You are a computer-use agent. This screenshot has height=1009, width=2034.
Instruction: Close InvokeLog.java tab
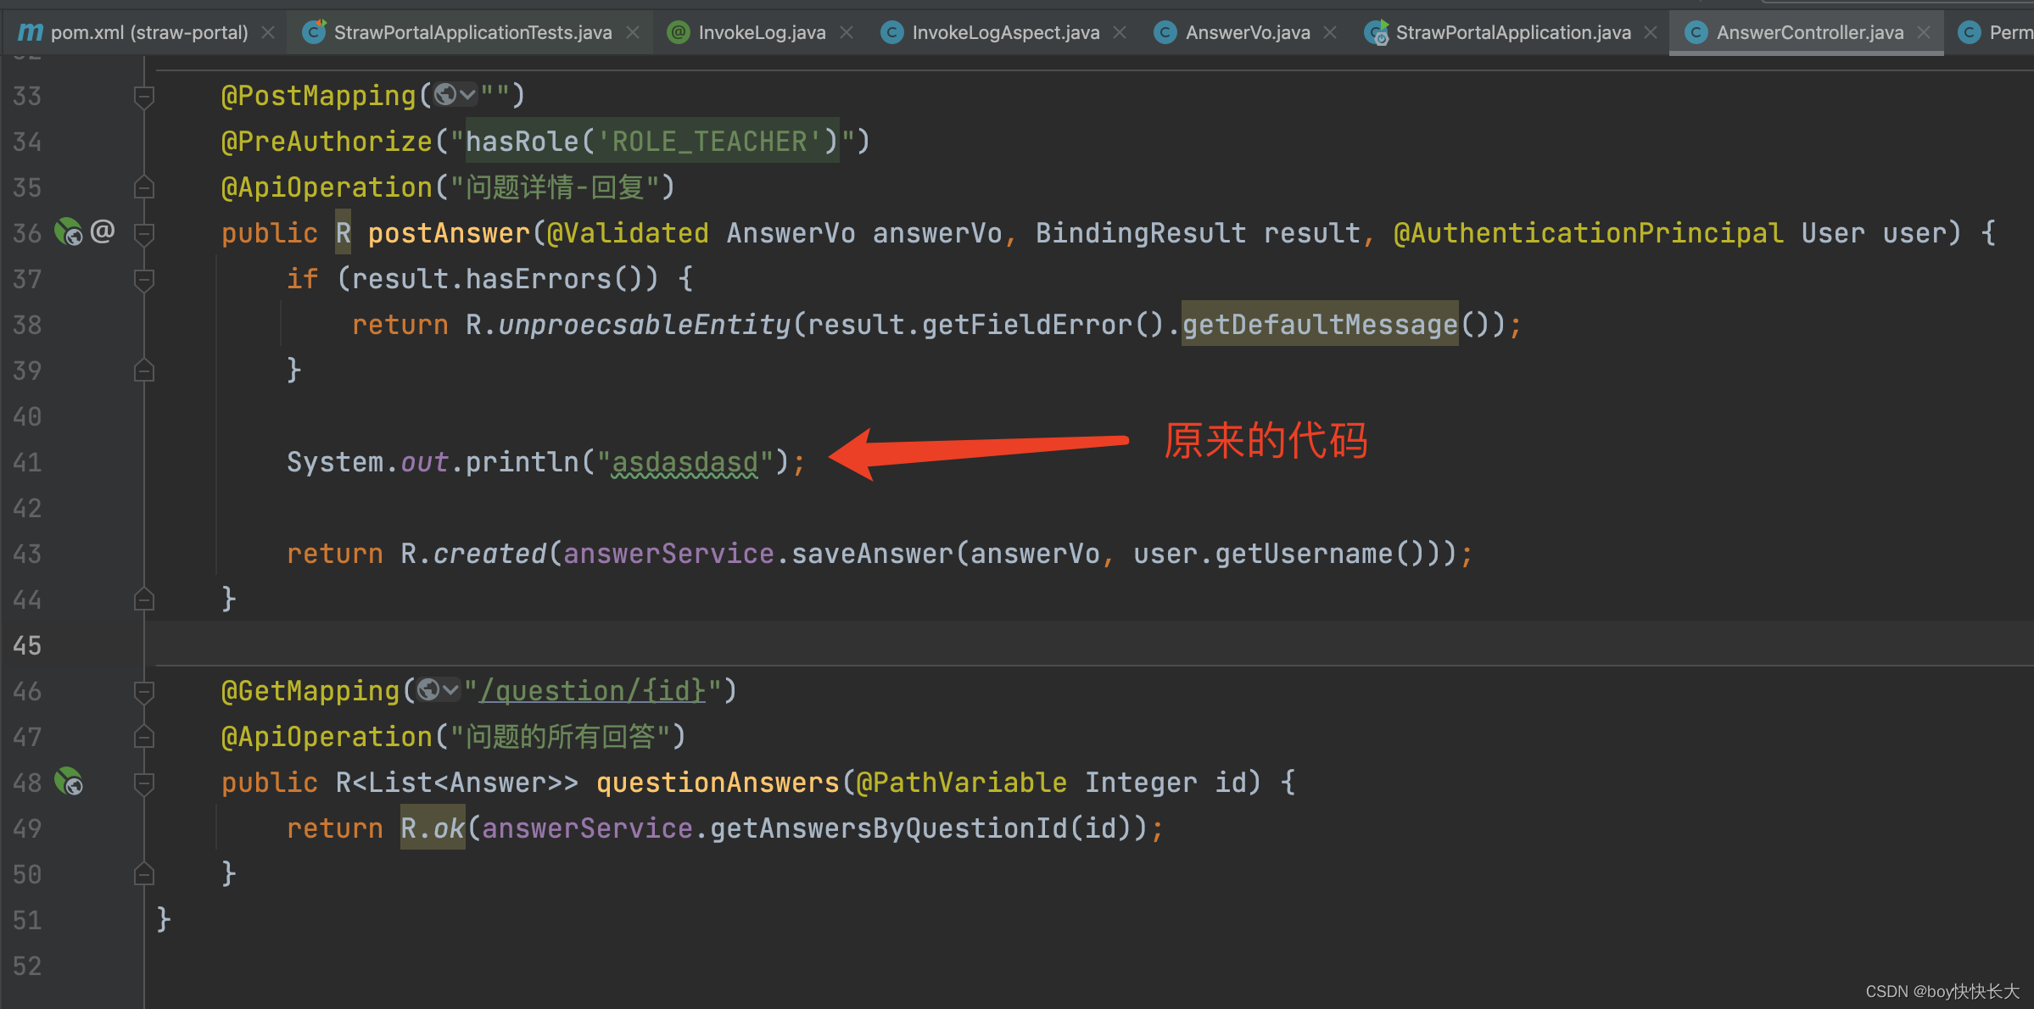pyautogui.click(x=847, y=32)
